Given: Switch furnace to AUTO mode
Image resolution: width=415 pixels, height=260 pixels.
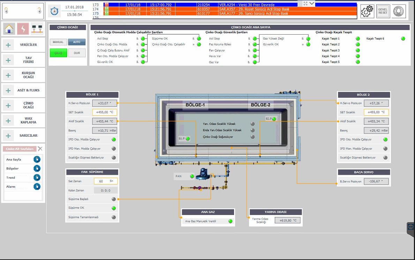Looking at the screenshot, I should (77, 42).
